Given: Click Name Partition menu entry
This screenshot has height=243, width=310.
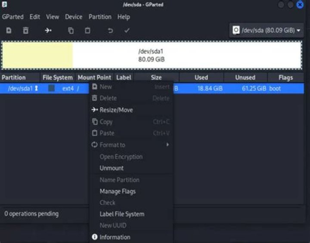Looking at the screenshot, I should (x=131, y=180).
